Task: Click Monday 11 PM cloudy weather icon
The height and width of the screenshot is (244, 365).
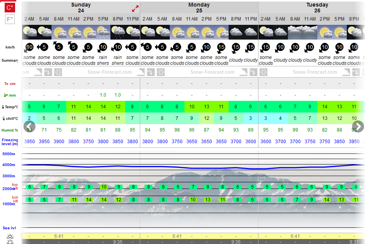Action: 251,32
